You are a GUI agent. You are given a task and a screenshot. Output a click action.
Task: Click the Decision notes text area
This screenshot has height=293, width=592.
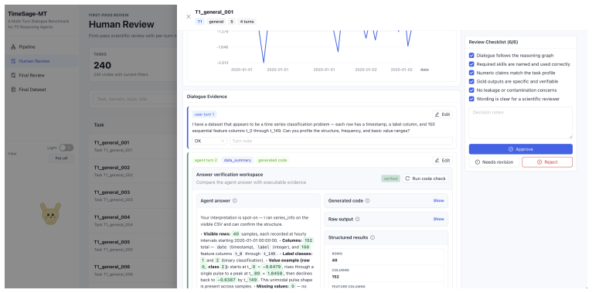[521, 123]
